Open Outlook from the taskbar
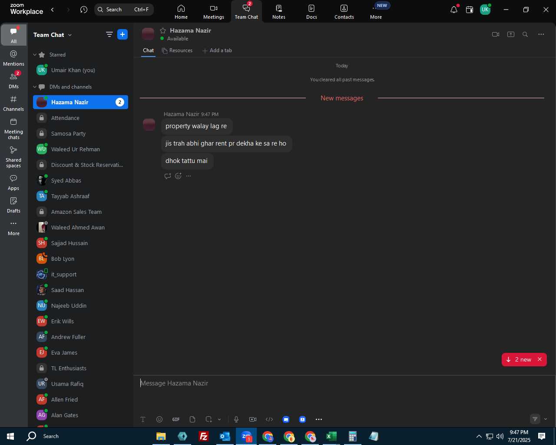The image size is (556, 445). (x=225, y=436)
